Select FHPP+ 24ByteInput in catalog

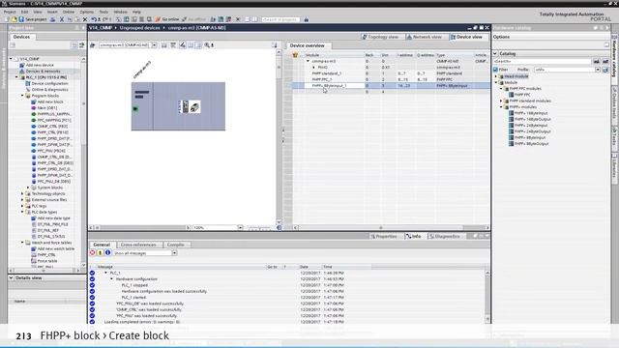531,125
